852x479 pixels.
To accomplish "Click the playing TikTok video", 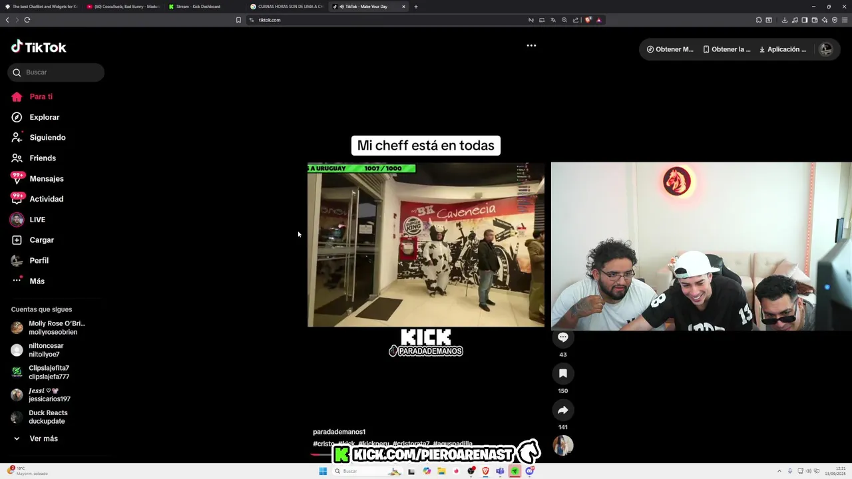I will click(426, 245).
